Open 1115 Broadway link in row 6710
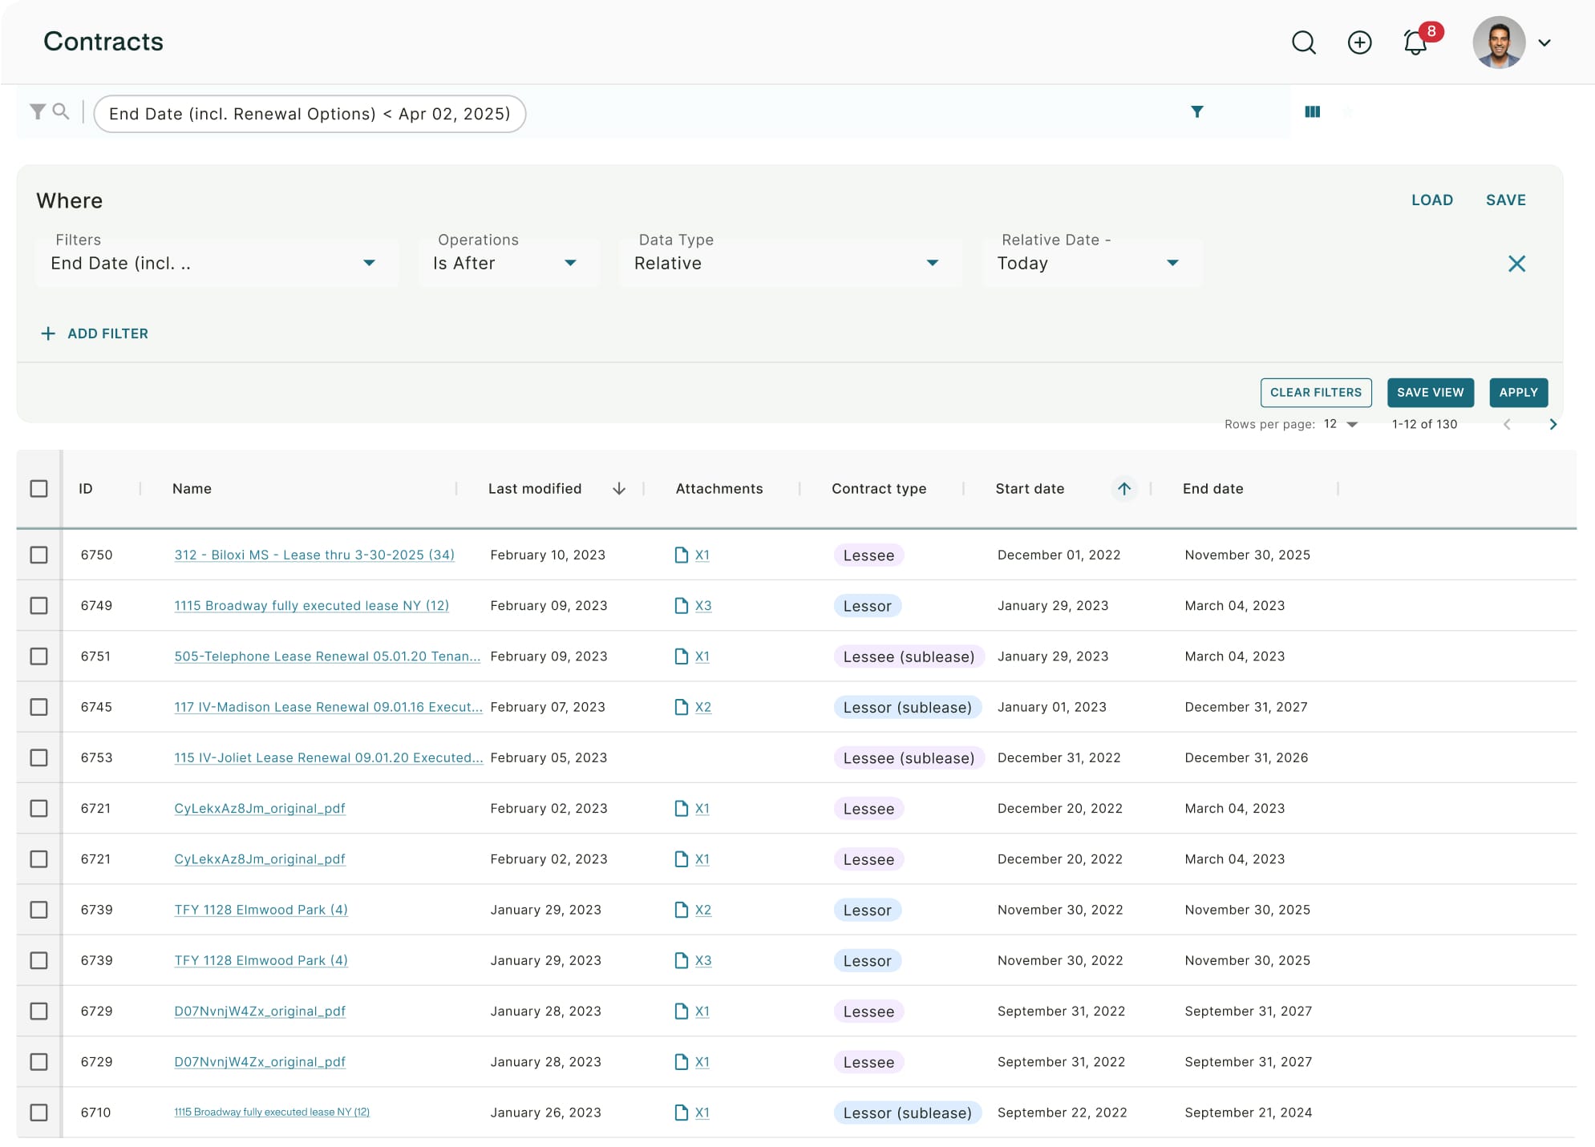Screen dimensions: 1595x1147 click(x=272, y=1113)
